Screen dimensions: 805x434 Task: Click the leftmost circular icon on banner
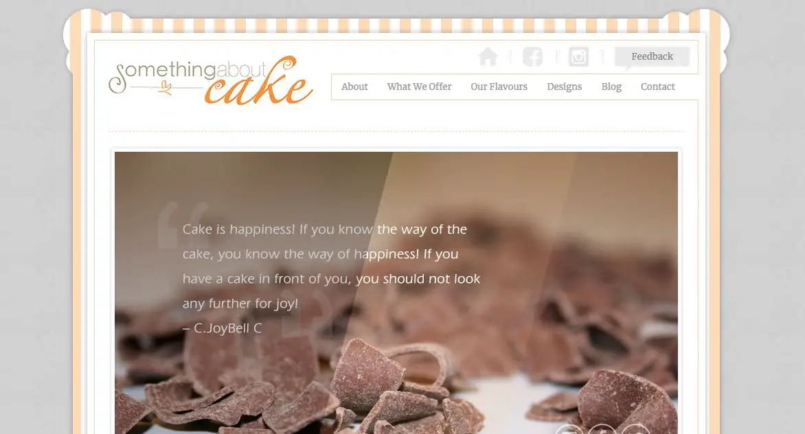tap(569, 429)
